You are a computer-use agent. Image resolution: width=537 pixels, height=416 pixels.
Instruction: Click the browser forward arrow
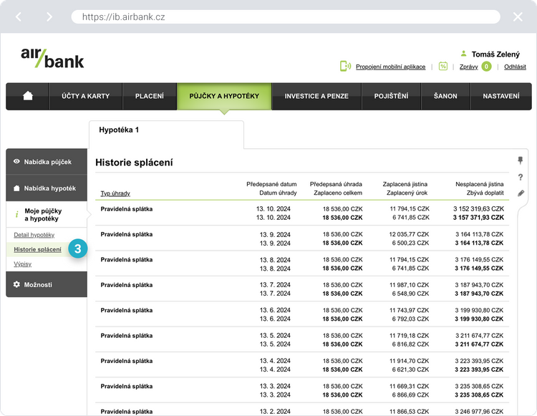49,16
